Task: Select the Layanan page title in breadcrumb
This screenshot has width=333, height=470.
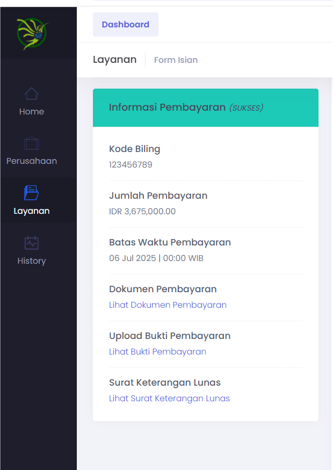Action: coord(115,60)
